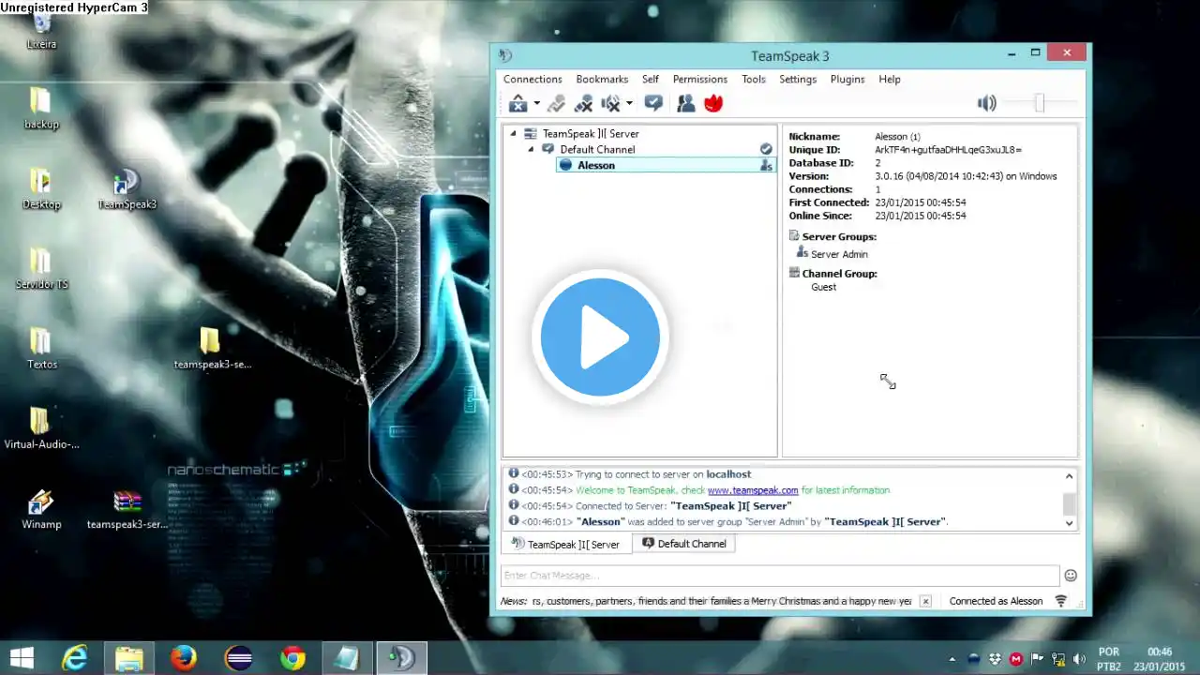Mute the microphone from toolbar
Viewport: 1200px width, 675px height.
click(x=583, y=103)
